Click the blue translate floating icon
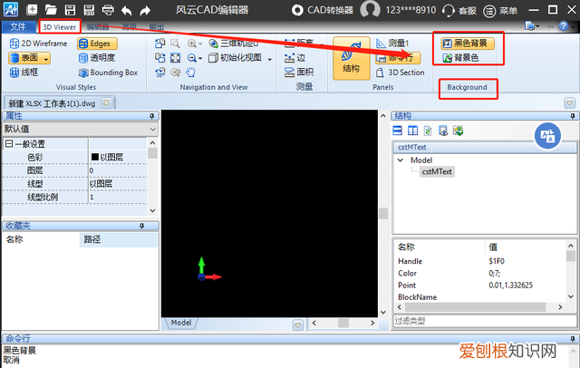This screenshot has width=580, height=368. point(546,135)
